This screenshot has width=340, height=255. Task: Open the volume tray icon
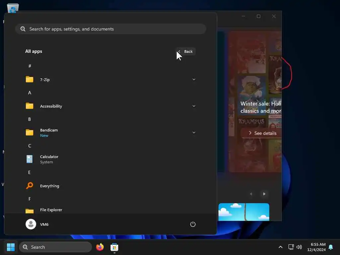point(299,247)
